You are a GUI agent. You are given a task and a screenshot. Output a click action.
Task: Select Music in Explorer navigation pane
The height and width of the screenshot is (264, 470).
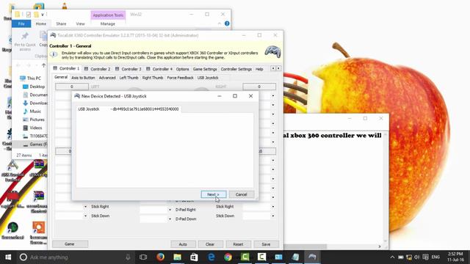click(32, 111)
